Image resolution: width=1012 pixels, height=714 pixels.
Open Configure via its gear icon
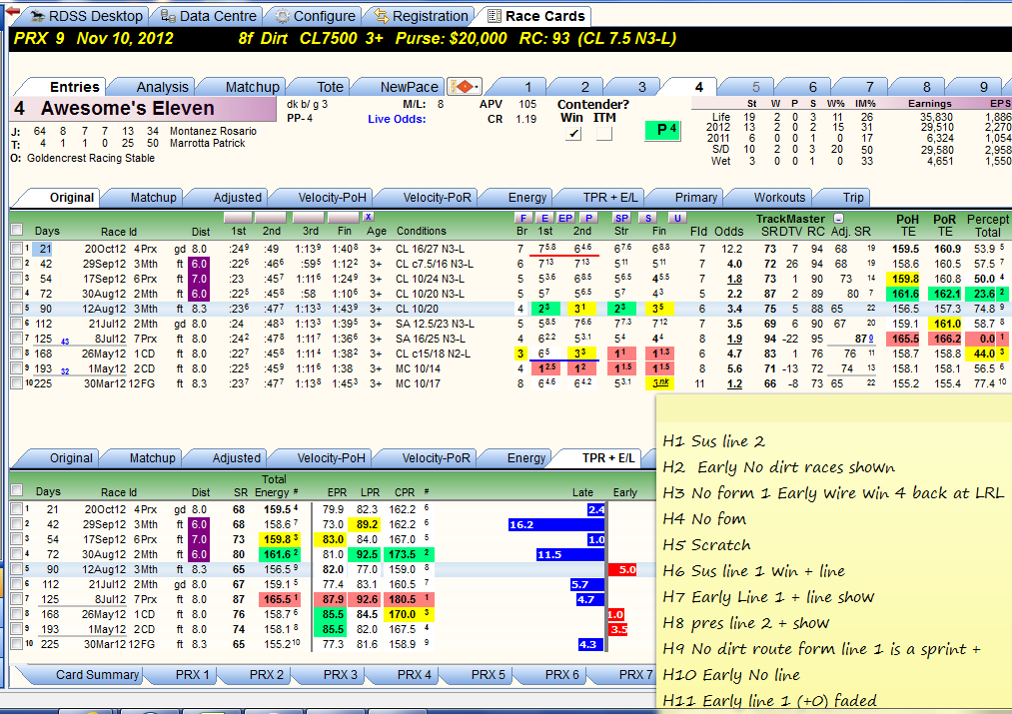tap(282, 16)
